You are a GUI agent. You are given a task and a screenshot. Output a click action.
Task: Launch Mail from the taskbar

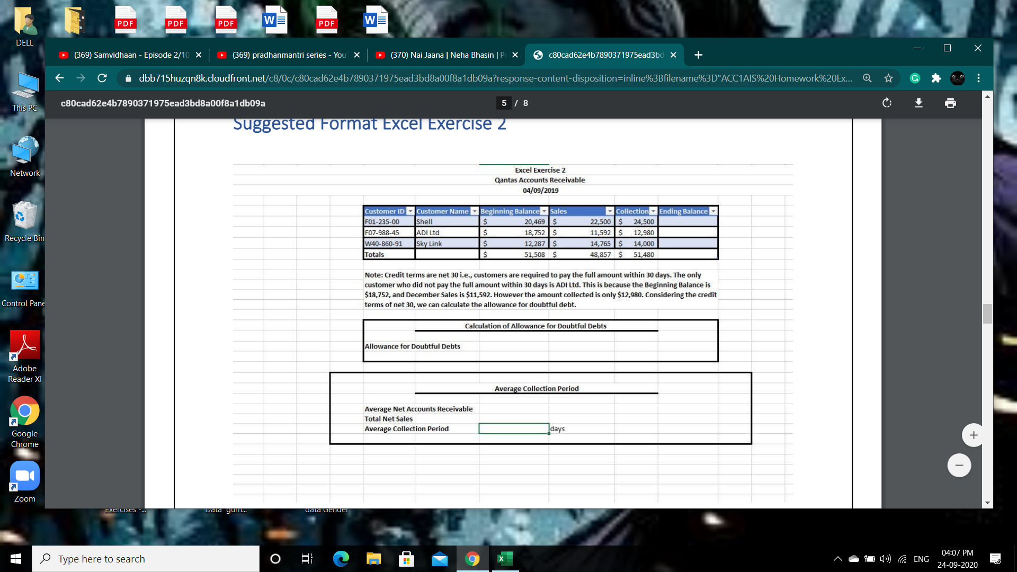pyautogui.click(x=440, y=558)
